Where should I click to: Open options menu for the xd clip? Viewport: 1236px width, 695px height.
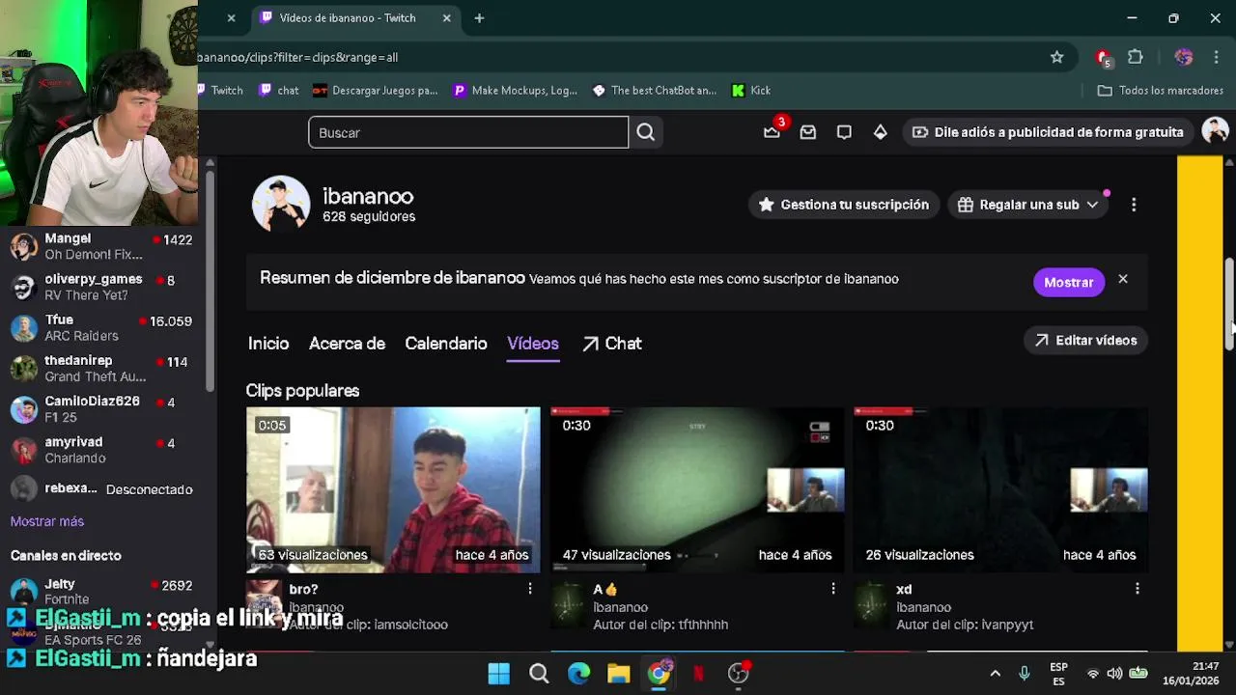[1137, 589]
